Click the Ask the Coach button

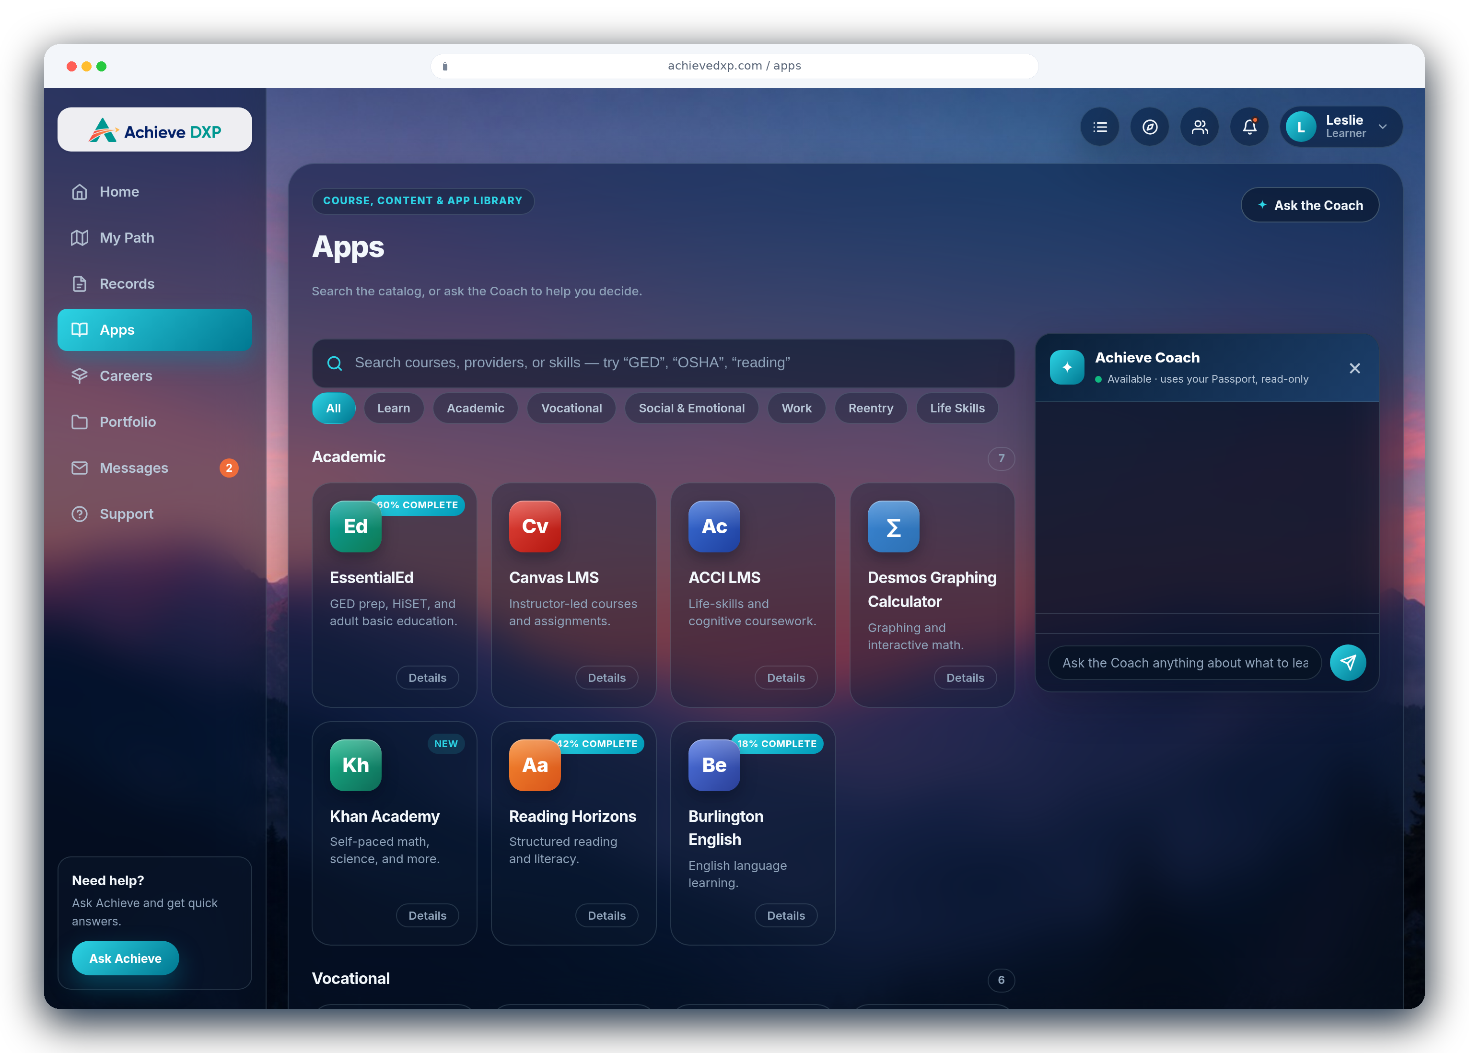pyautogui.click(x=1310, y=205)
